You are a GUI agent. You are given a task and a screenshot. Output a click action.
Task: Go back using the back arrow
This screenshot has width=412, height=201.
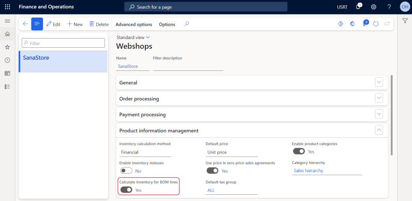coord(25,24)
